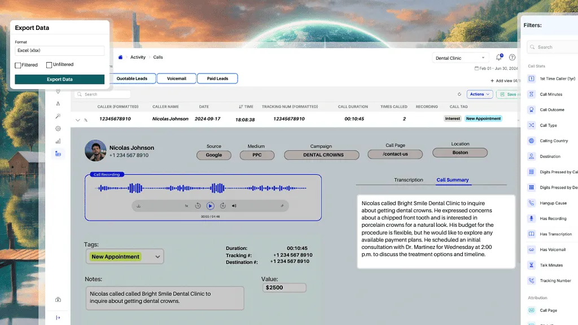Click the Filters panel Search field

coord(553,47)
